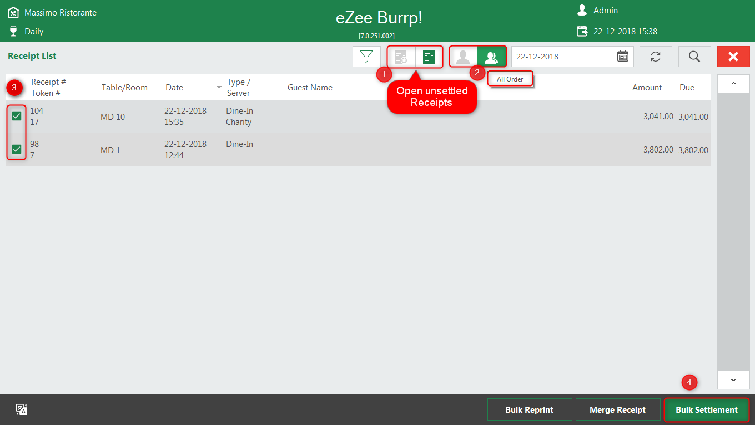Click Dine-In Charity cell
The width and height of the screenshot is (755, 425).
(239, 117)
